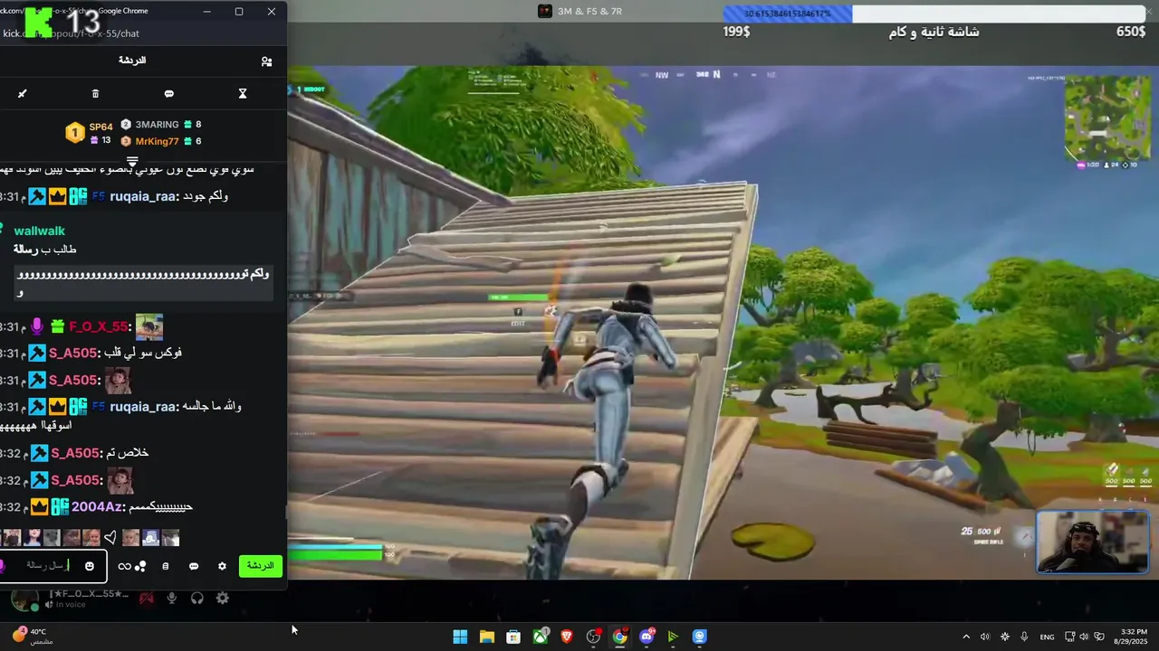Screen dimensions: 1159x651
Task: Mute Discord microphone in voice bar
Action: tap(171, 598)
